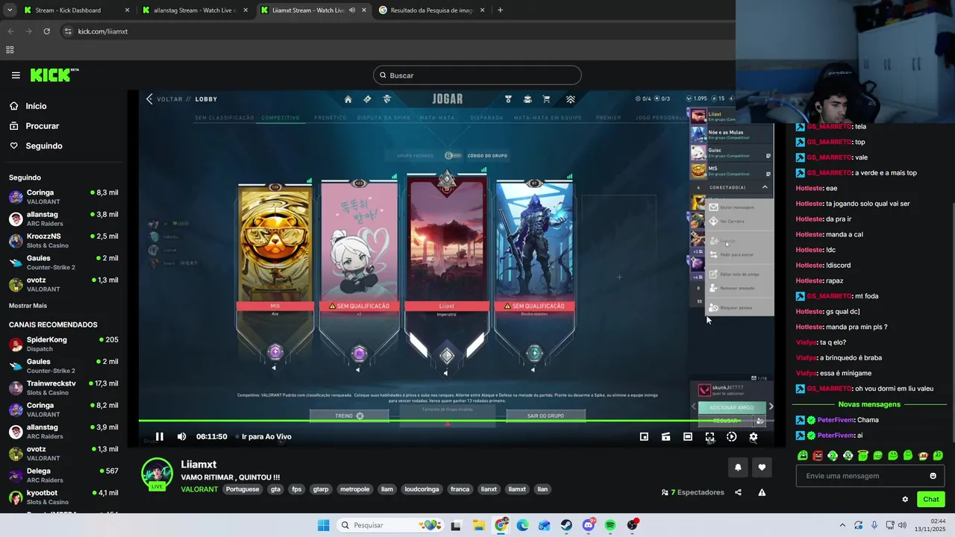Open chat settings gear
The width and height of the screenshot is (955, 537).
tap(905, 500)
